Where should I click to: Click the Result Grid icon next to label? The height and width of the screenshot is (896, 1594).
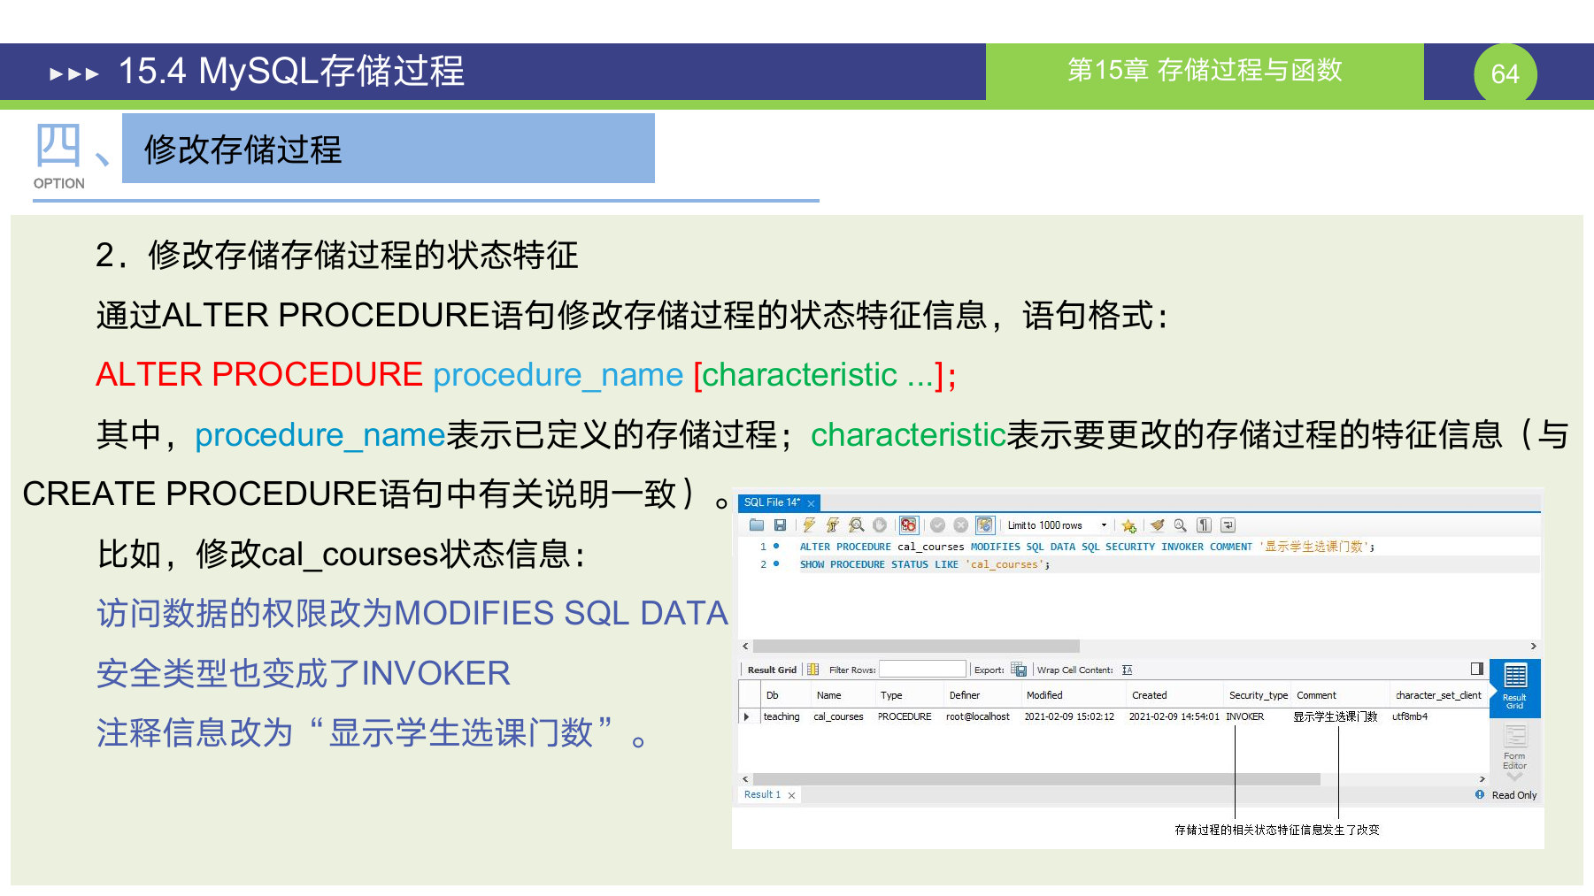(812, 670)
